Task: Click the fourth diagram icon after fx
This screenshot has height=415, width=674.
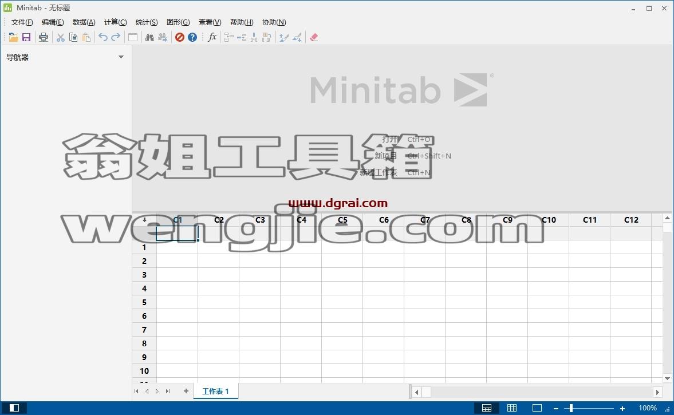Action: coord(267,37)
